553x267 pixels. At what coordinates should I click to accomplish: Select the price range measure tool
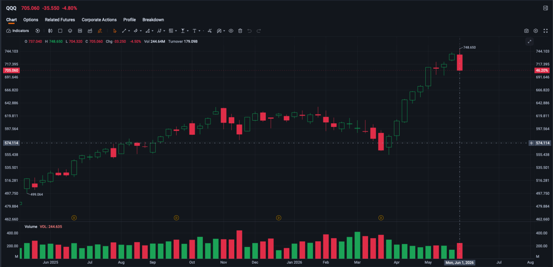(183, 31)
